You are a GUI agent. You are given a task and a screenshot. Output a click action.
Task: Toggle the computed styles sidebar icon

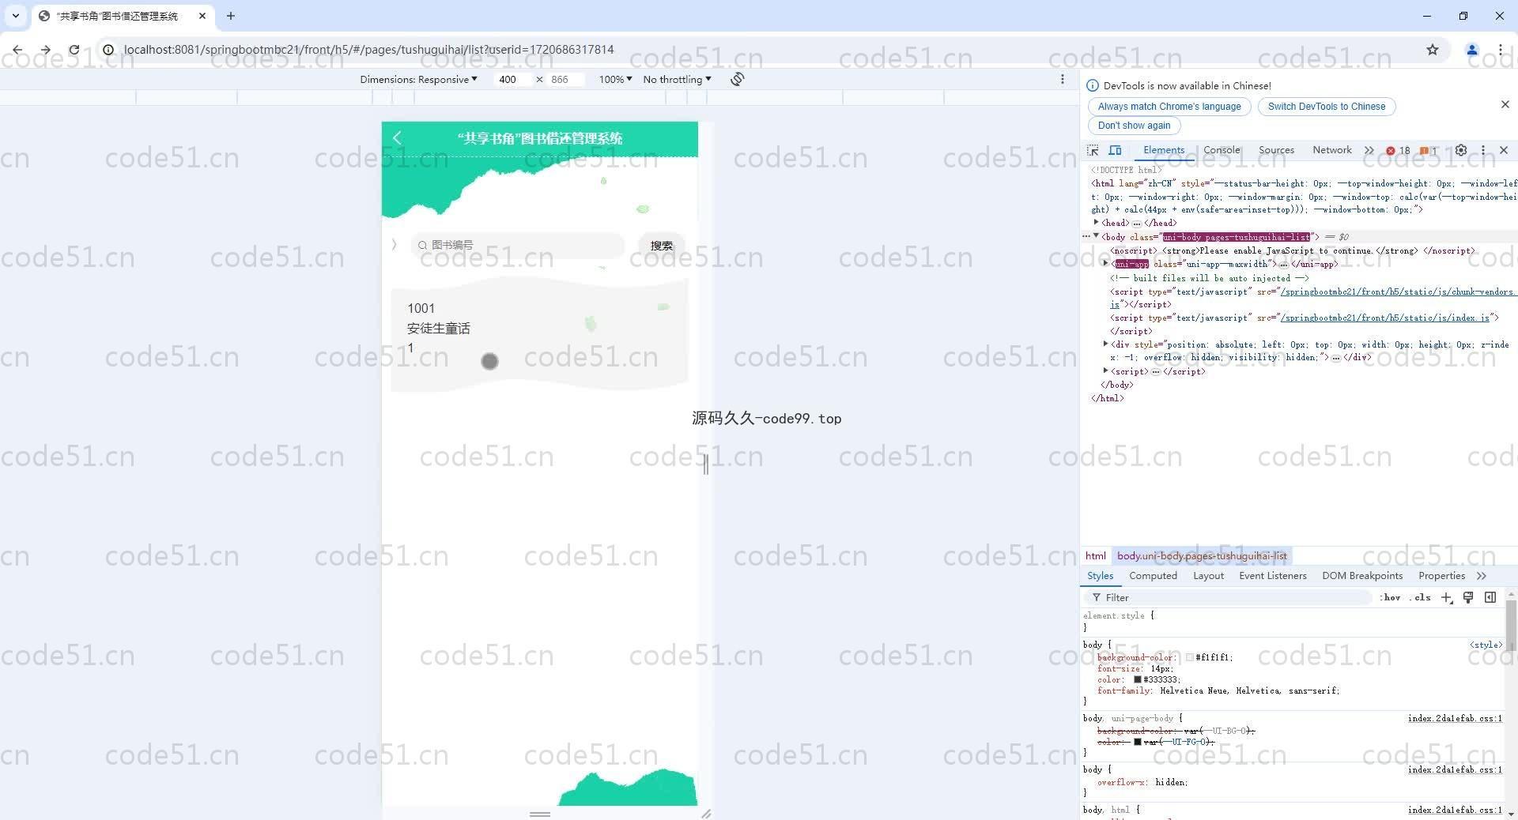(x=1490, y=597)
